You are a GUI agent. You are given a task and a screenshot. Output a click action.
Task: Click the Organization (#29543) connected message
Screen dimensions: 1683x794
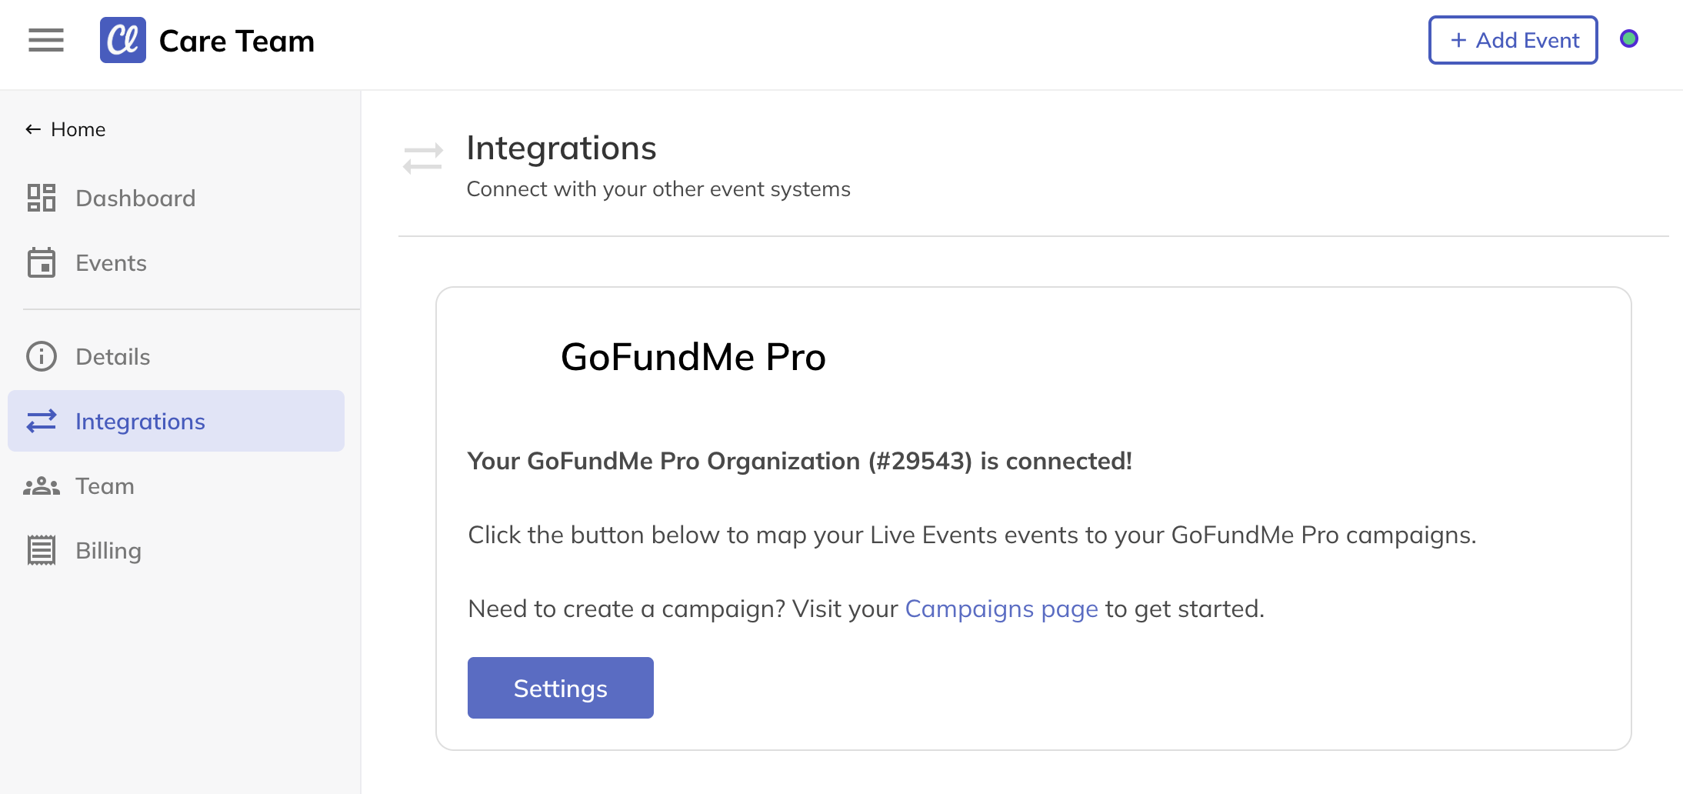coord(800,461)
